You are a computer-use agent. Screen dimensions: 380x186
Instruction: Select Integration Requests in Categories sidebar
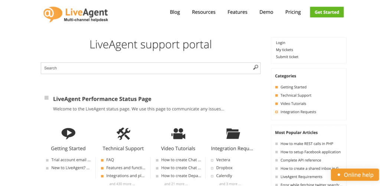pos(298,112)
